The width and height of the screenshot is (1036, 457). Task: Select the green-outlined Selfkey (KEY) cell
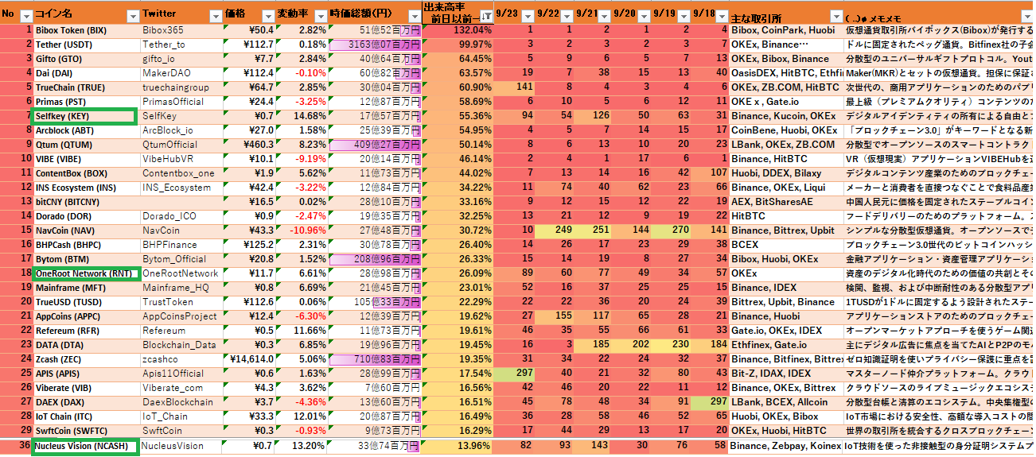click(x=84, y=116)
